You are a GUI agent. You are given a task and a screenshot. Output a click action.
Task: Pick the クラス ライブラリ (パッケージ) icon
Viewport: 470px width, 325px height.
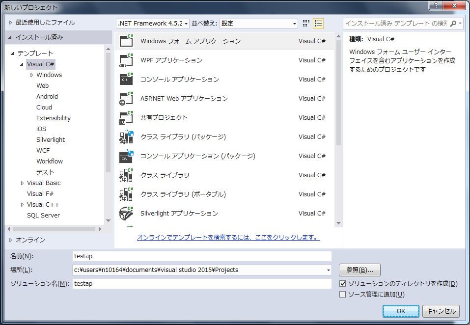[x=126, y=136]
